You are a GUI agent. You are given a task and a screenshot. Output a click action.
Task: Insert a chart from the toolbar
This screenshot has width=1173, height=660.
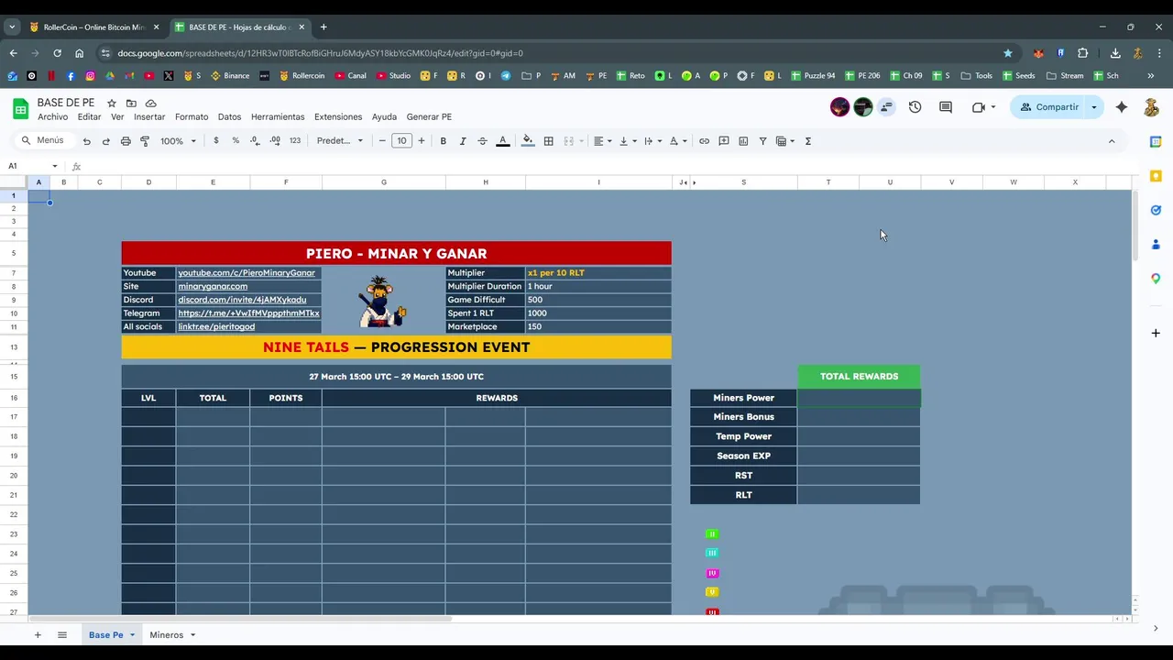[743, 141]
